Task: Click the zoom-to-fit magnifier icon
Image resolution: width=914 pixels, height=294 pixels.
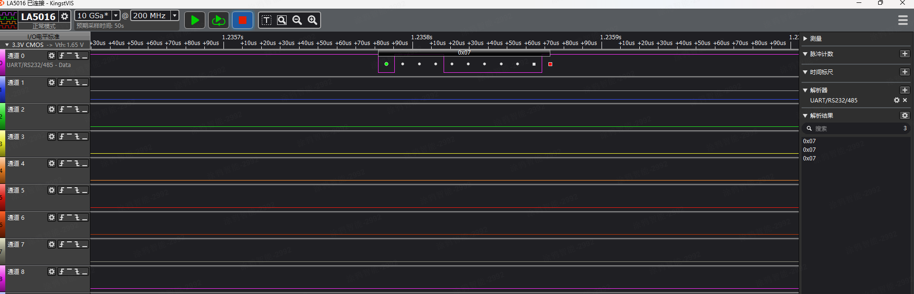Action: (282, 20)
